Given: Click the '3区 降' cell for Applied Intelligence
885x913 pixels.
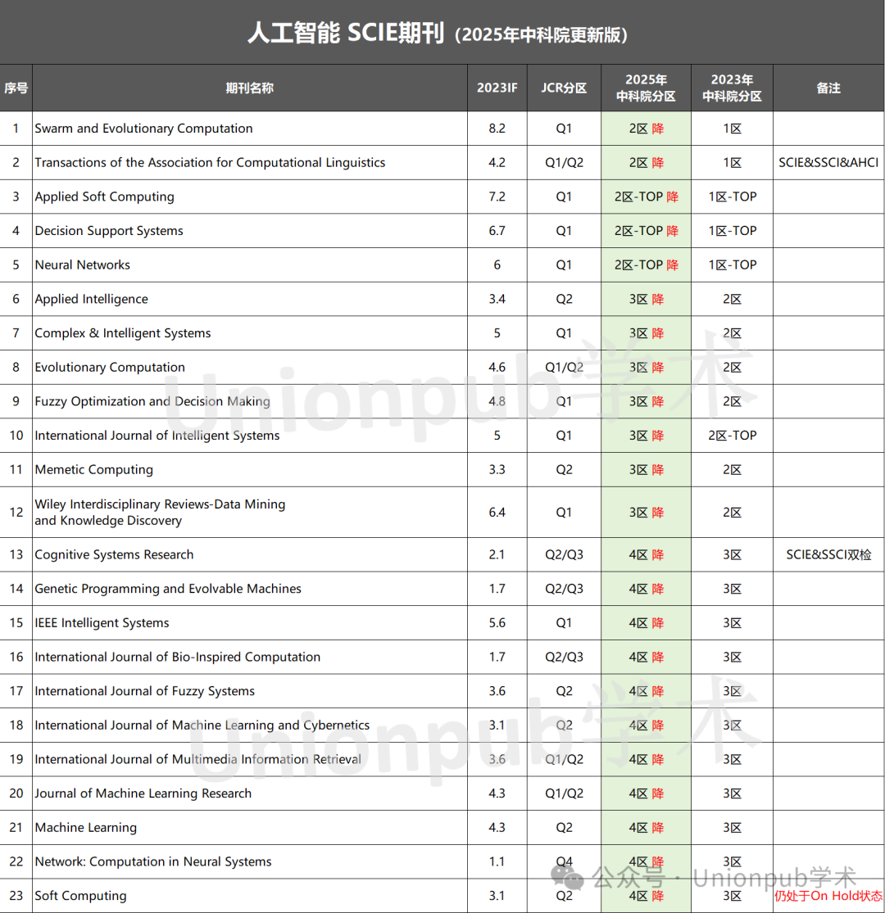Looking at the screenshot, I should click(646, 299).
